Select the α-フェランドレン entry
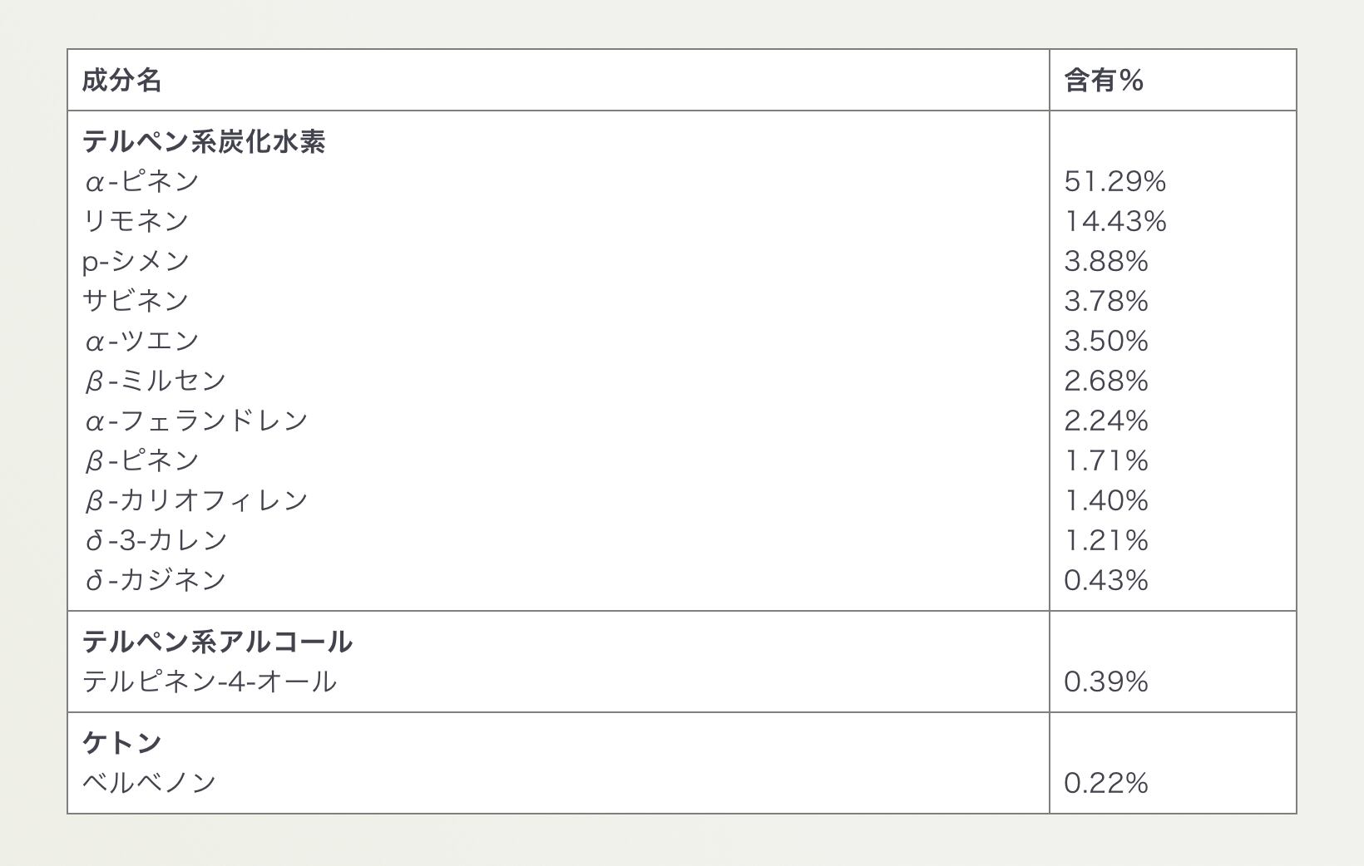 pos(195,421)
